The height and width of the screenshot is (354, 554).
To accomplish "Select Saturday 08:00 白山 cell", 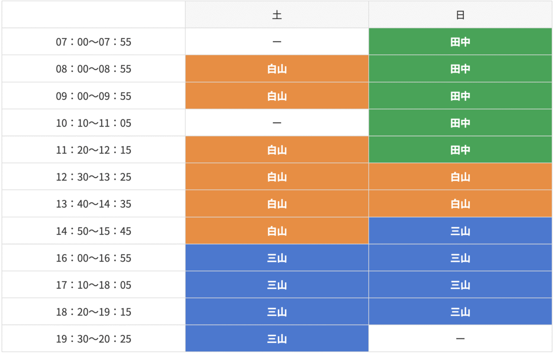I will [x=277, y=69].
